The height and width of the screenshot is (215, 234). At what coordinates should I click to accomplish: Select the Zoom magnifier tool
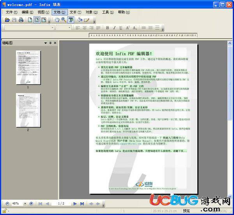click(x=64, y=20)
